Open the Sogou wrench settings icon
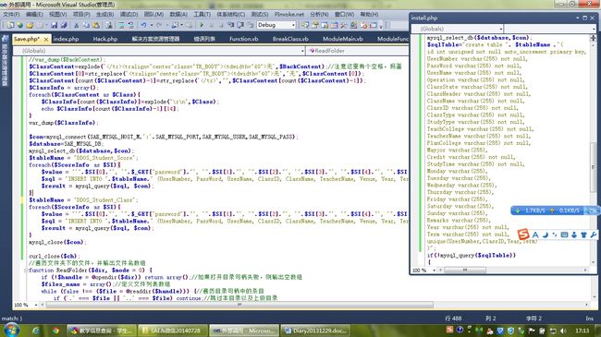Viewport: 601px width, 337px height. point(593,235)
